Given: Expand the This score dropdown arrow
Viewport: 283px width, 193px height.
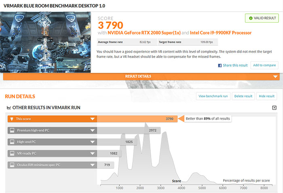Looking at the screenshot, I should coord(93,119).
